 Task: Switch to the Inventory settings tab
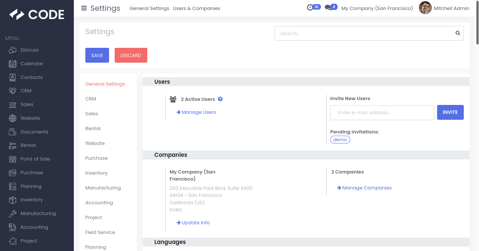96,173
